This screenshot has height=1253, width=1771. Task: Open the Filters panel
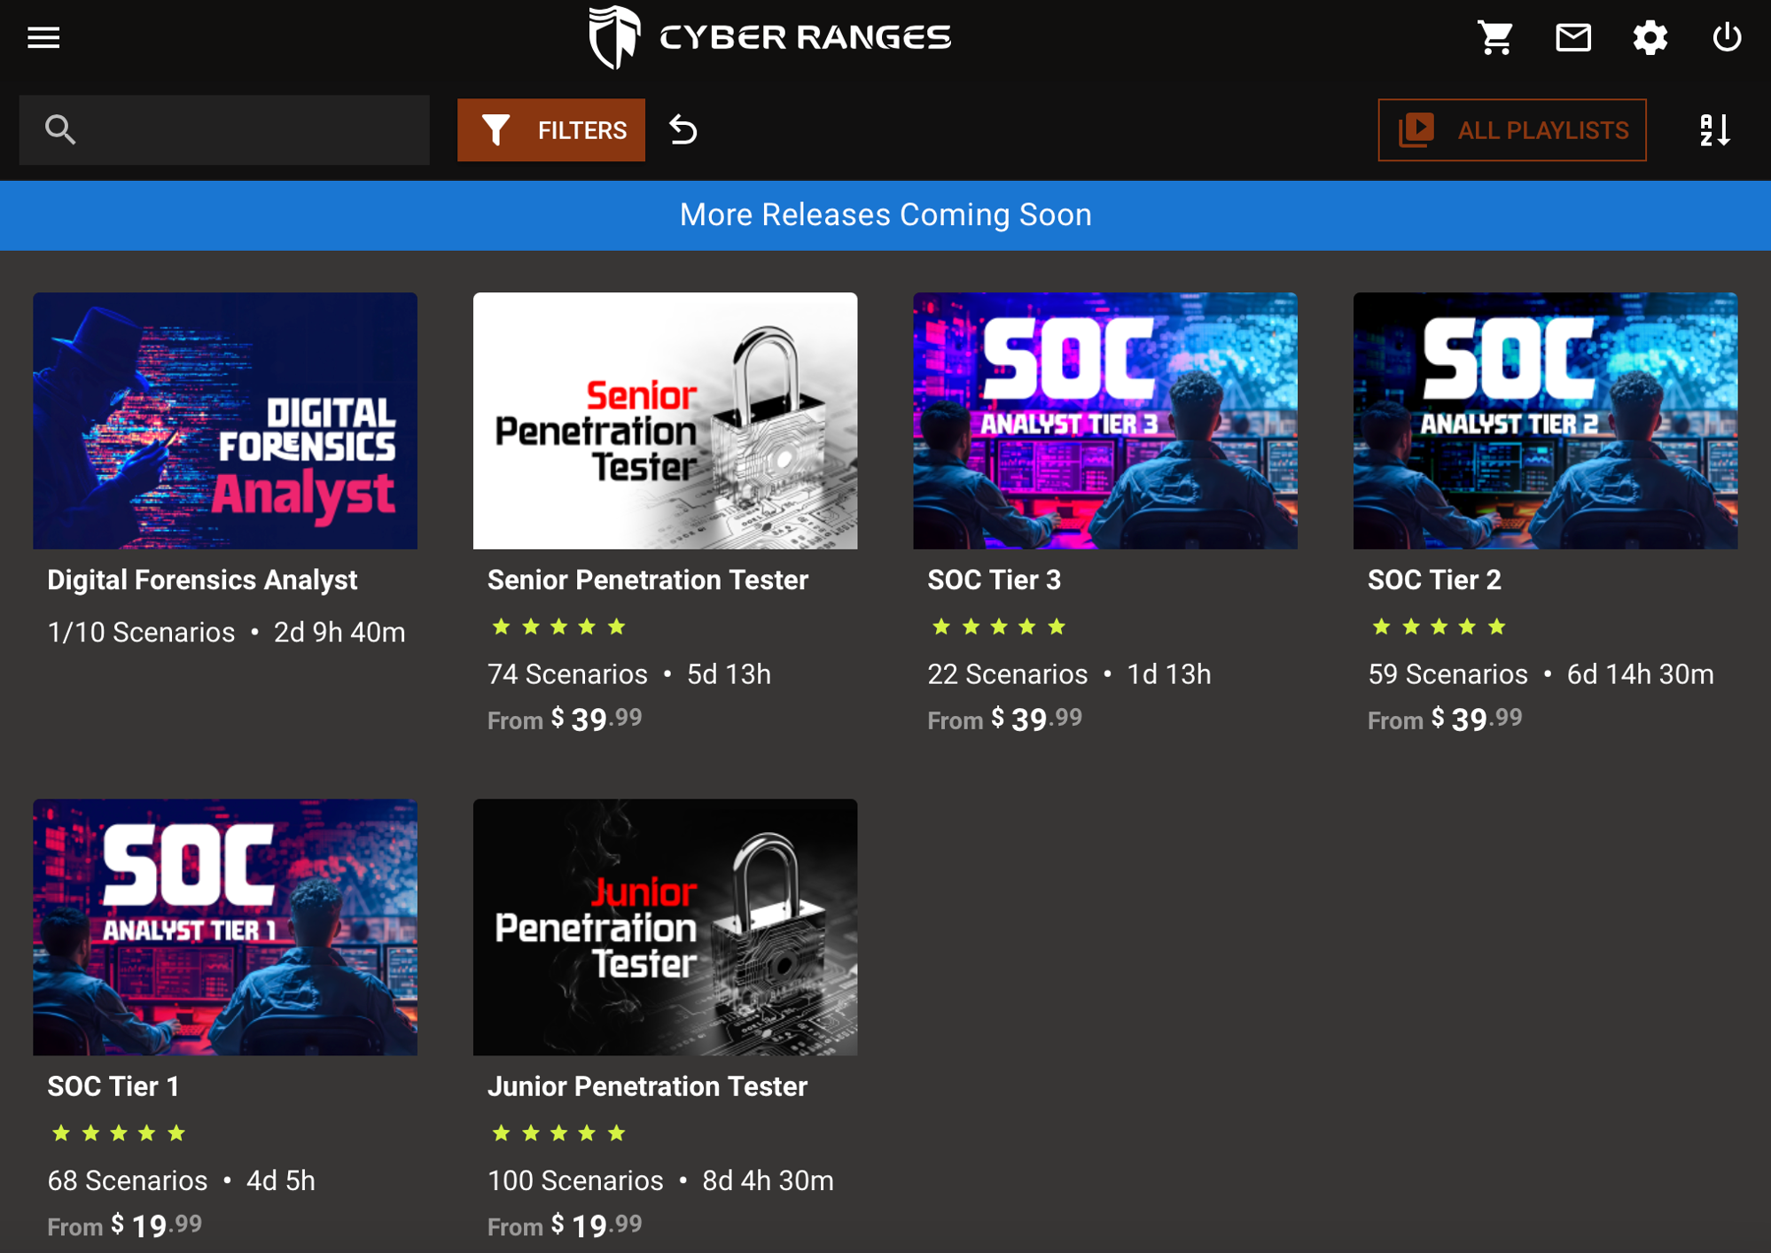tap(551, 130)
